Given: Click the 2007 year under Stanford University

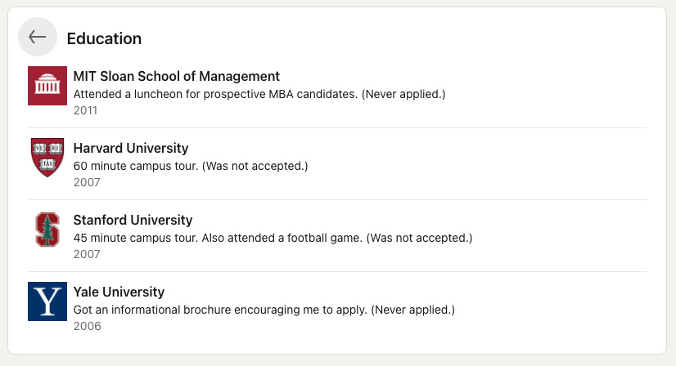Looking at the screenshot, I should tap(87, 254).
